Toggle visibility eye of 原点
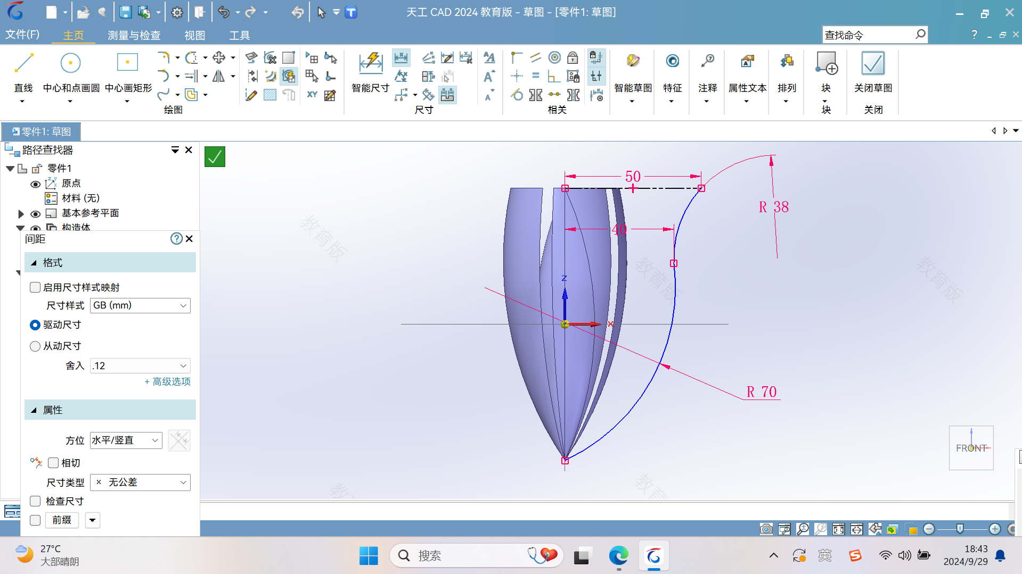 pos(35,184)
